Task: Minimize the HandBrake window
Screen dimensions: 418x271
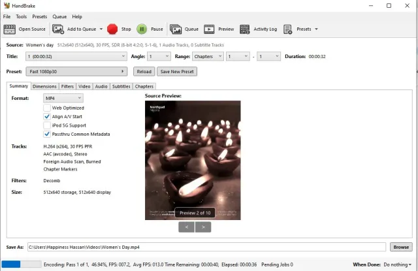Action: pos(371,6)
